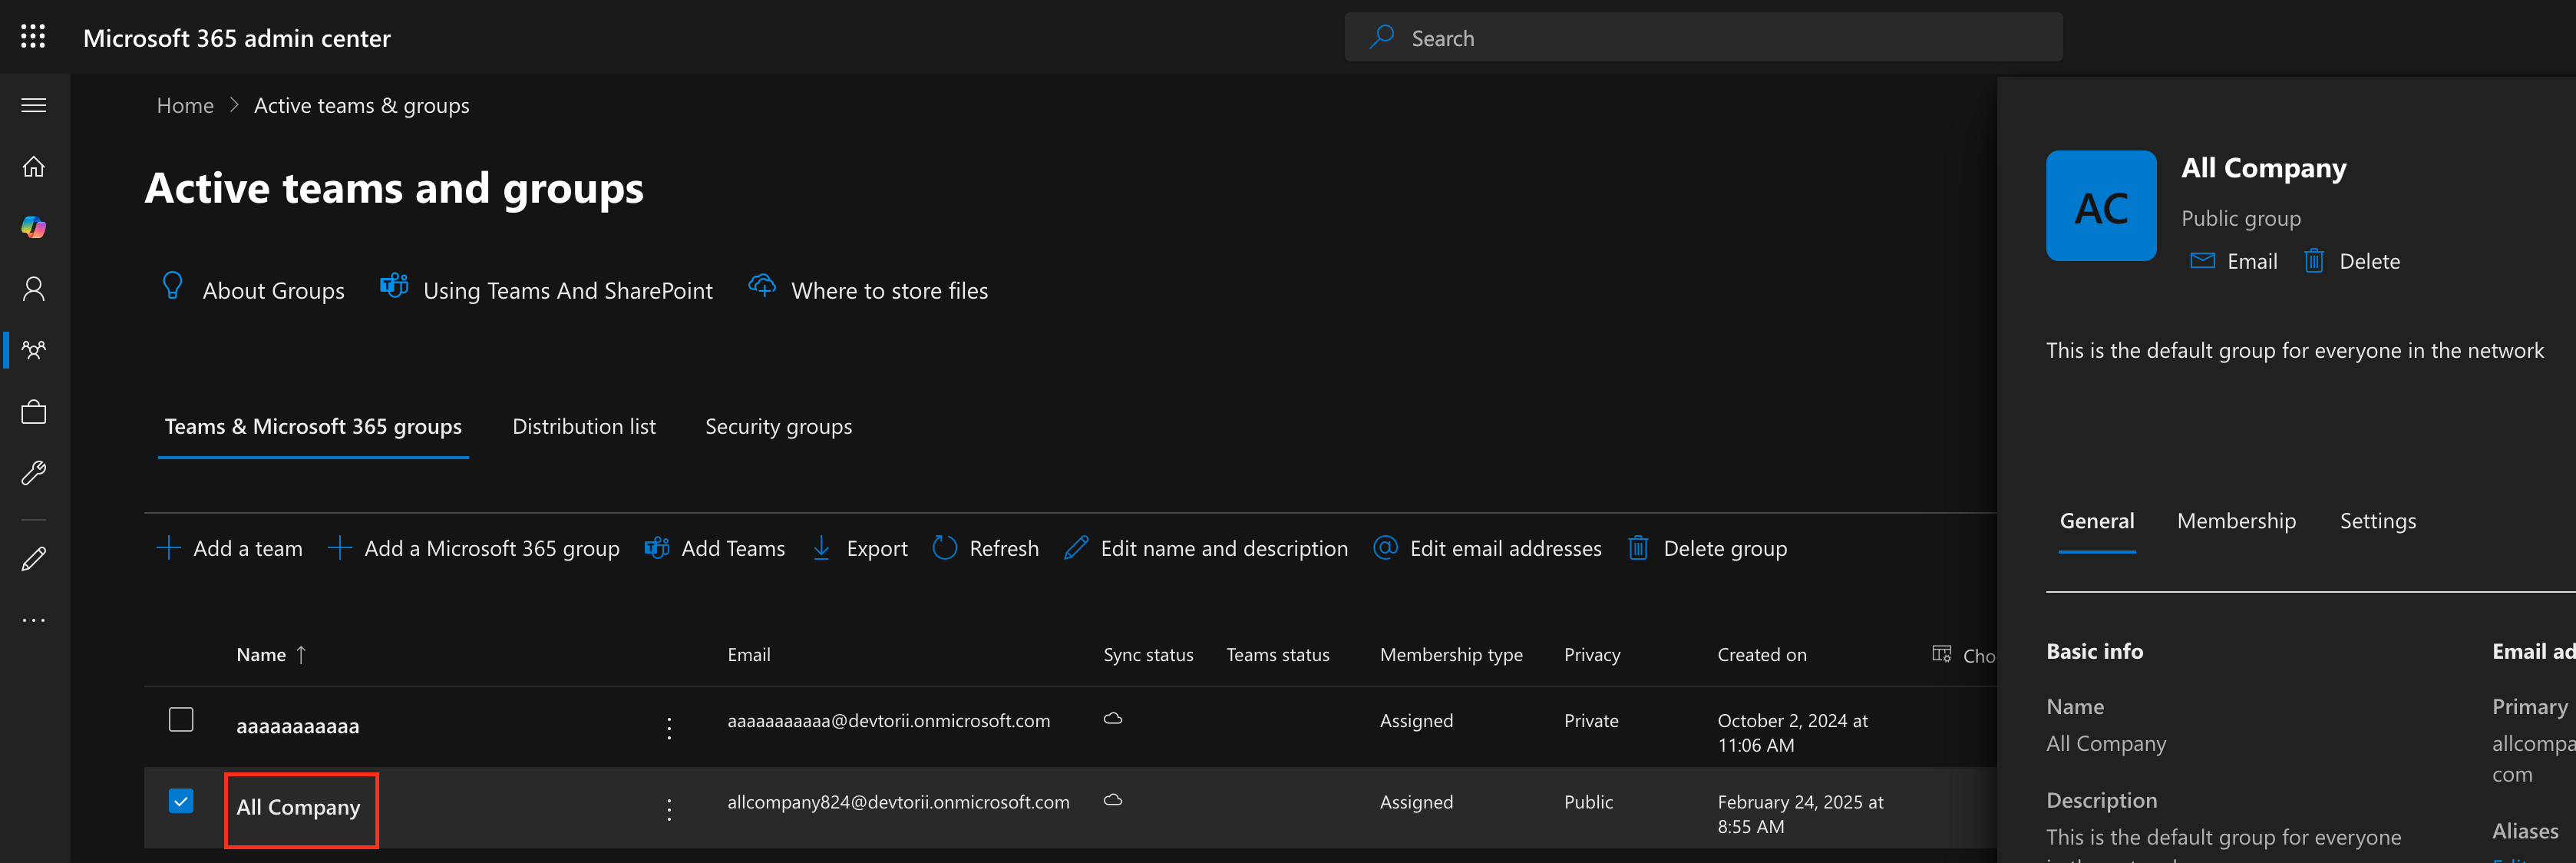Switch to the Distribution list tab
Screen dimensions: 2576x863
(584, 427)
